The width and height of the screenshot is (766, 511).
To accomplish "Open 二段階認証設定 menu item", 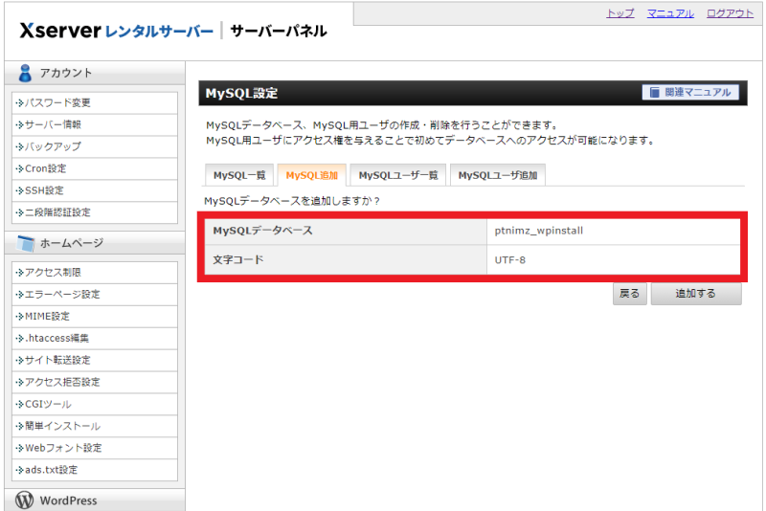I will [95, 212].
